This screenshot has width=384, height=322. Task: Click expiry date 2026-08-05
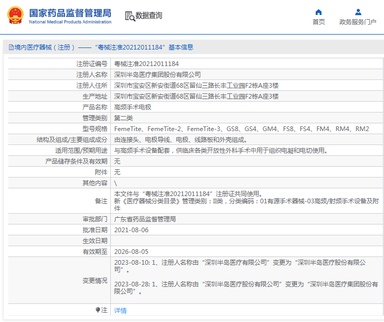tap(131, 251)
